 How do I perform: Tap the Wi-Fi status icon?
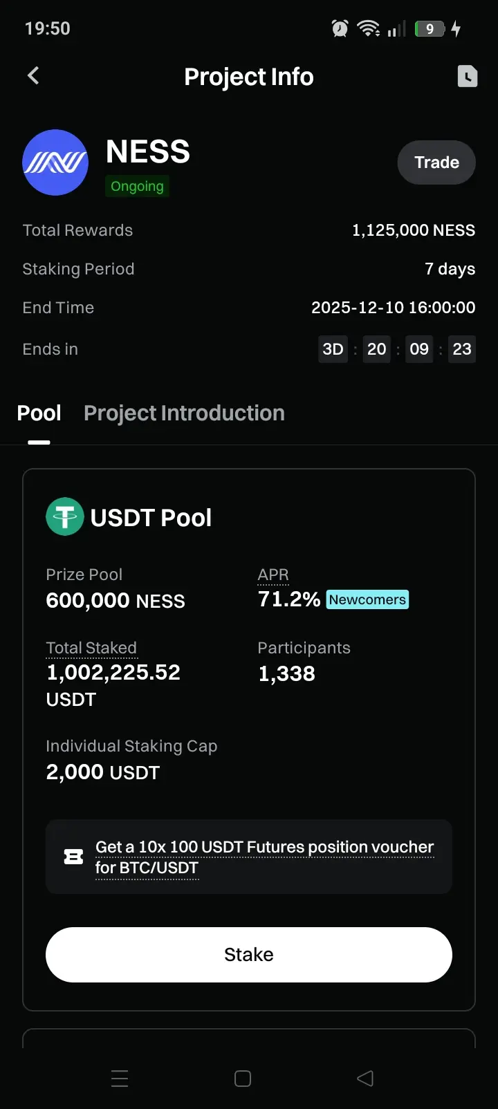coord(368,28)
